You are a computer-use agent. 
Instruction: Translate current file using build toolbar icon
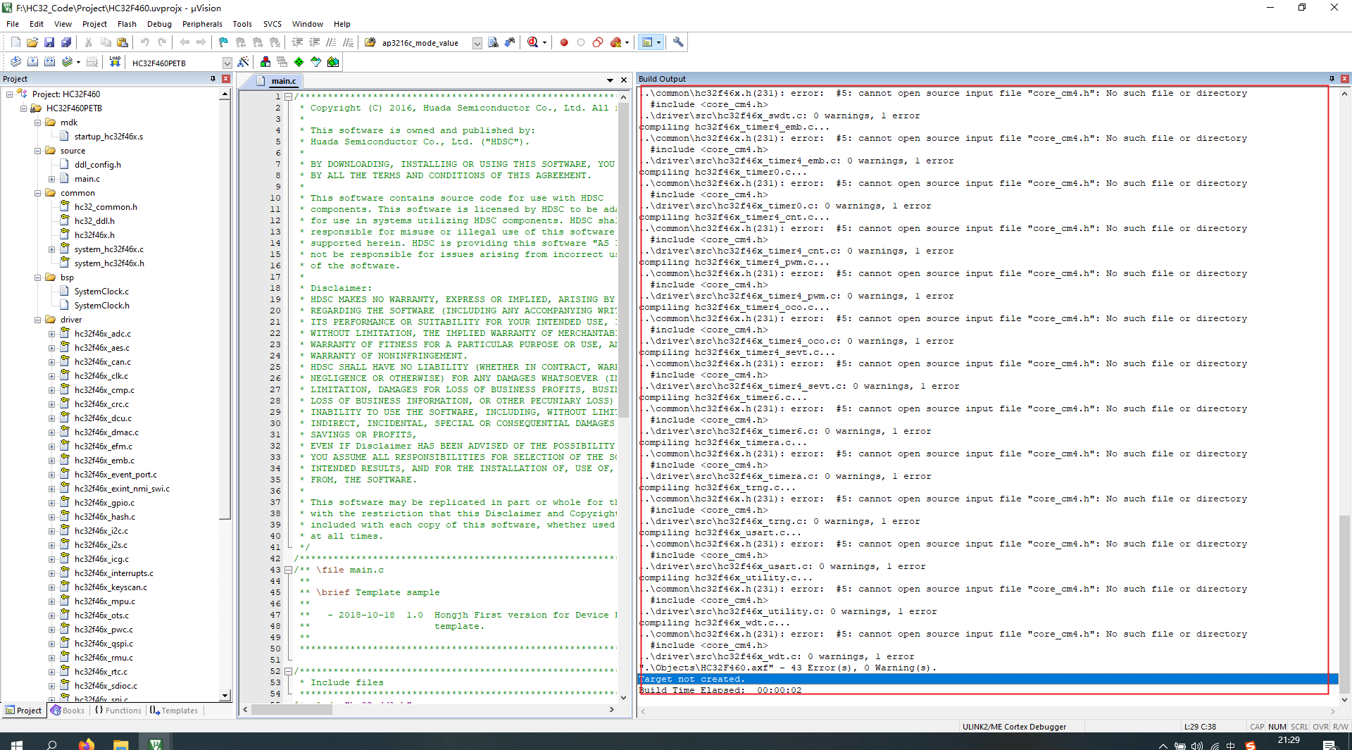coord(15,62)
